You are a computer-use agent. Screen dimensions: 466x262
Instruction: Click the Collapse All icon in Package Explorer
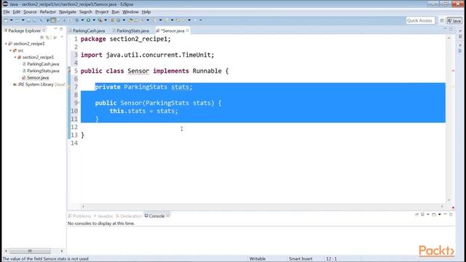42,37
